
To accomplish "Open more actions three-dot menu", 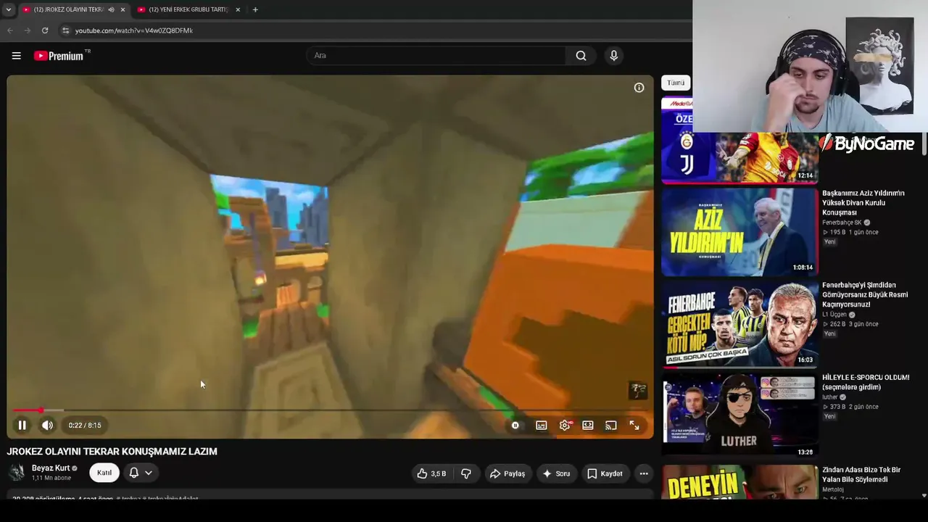I will (644, 473).
